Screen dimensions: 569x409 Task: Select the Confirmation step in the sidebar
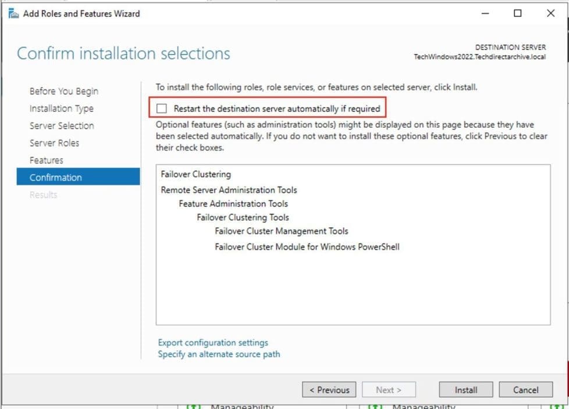(56, 177)
